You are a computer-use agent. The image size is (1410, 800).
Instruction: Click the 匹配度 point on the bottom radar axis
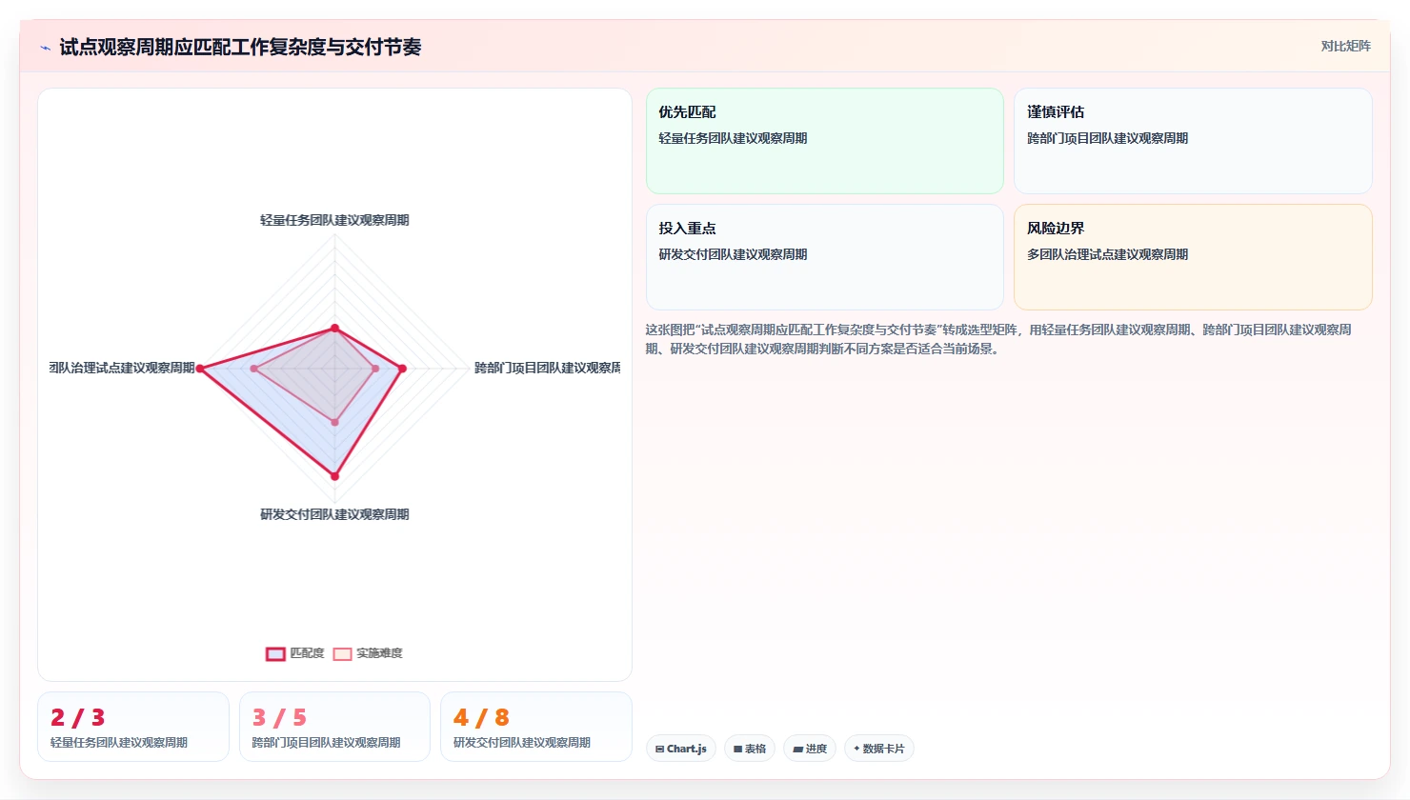tap(334, 475)
